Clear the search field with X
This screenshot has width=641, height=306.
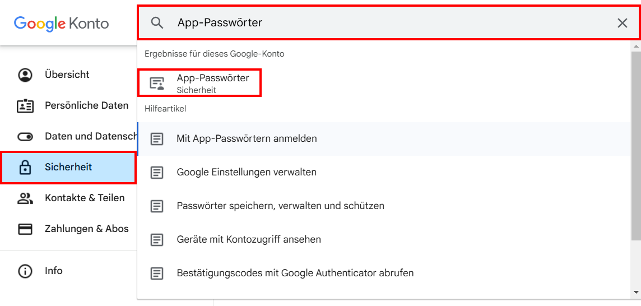click(x=622, y=23)
